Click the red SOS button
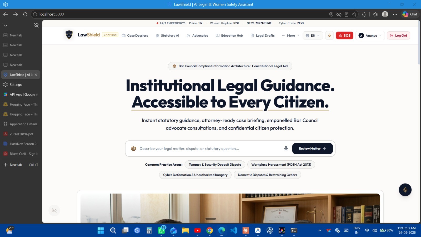The image size is (421, 237). (x=344, y=36)
